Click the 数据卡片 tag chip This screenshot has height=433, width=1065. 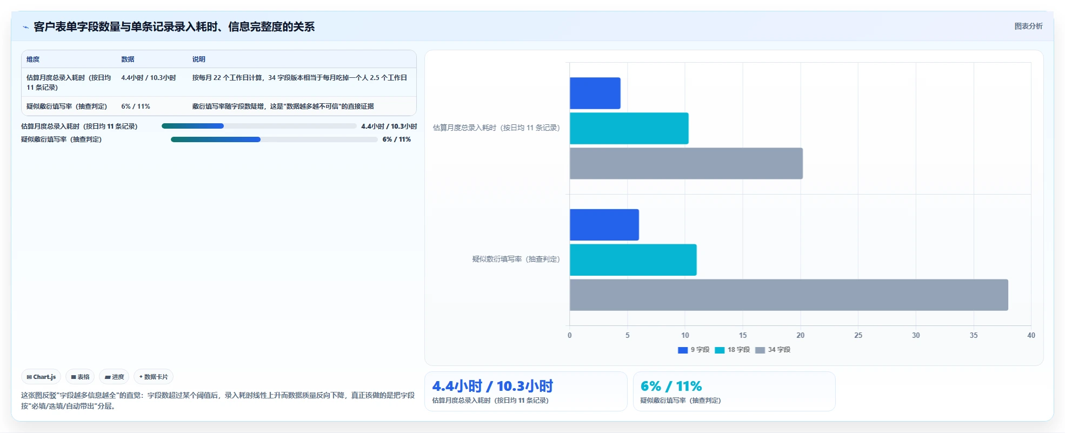[x=154, y=377]
